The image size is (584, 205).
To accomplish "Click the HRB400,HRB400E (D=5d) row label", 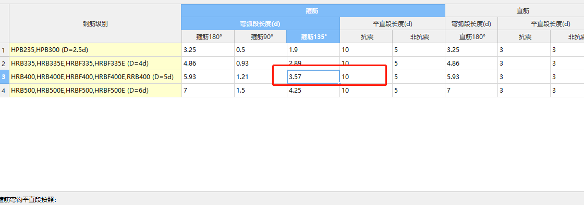I will pyautogui.click(x=95, y=77).
